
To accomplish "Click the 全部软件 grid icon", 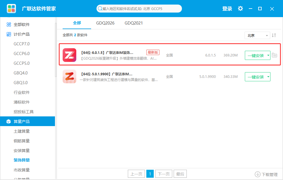I will click(x=9, y=25).
